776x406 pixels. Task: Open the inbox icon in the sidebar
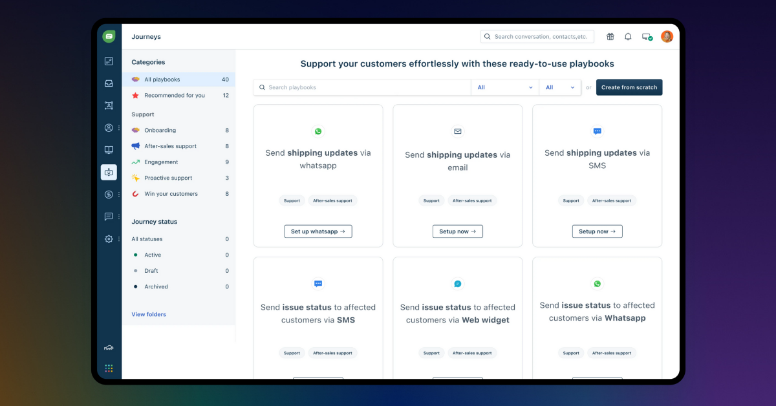(109, 83)
